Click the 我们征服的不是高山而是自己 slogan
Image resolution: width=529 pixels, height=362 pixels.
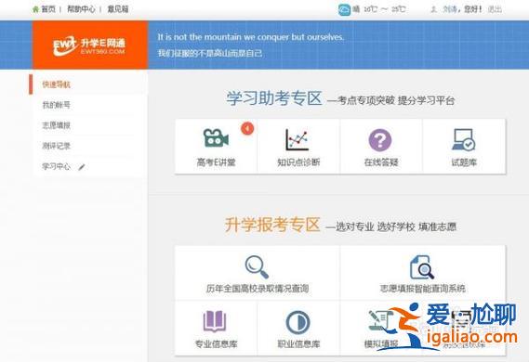[210, 53]
